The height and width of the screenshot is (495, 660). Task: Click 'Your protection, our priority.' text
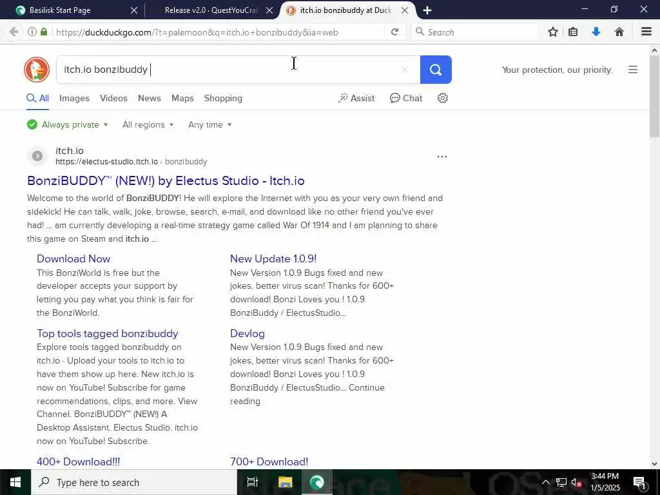click(x=557, y=70)
